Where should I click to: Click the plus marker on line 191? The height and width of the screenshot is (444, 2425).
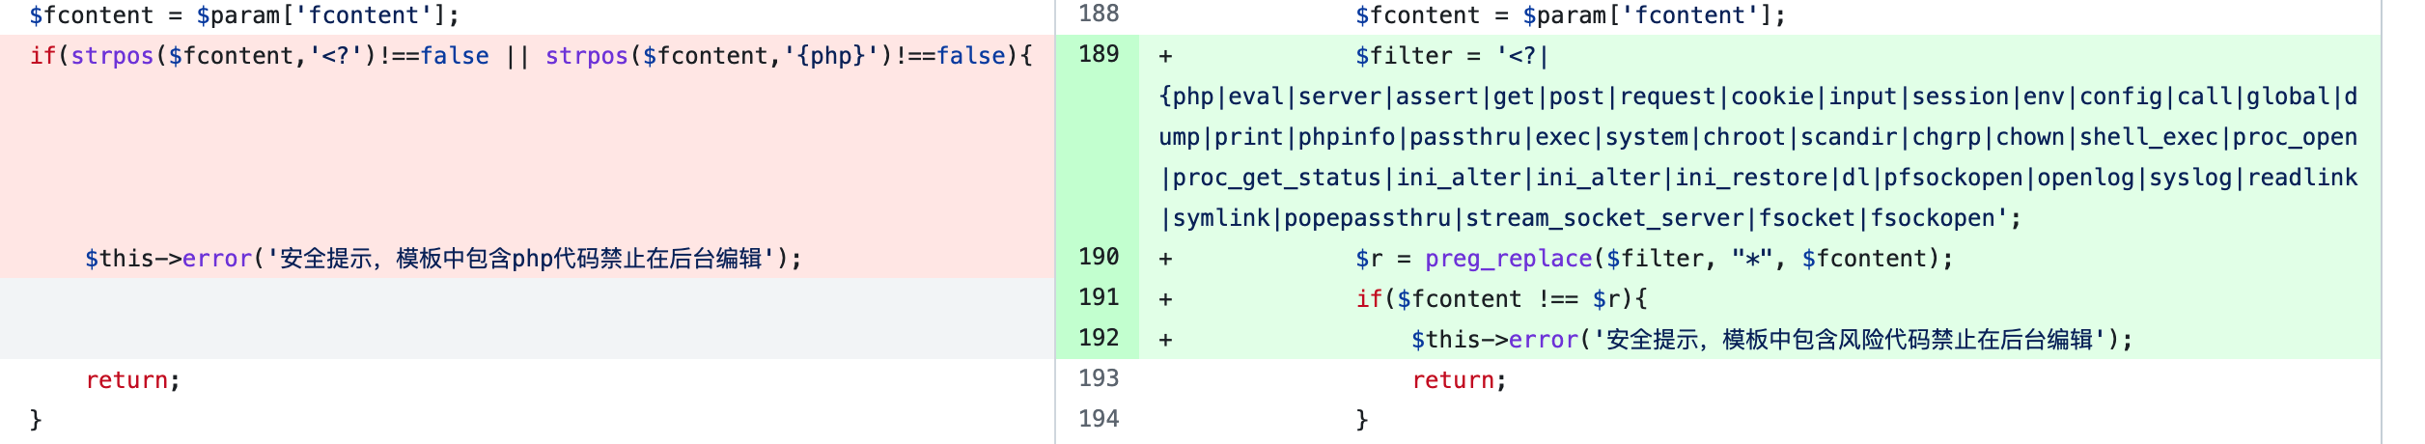pyautogui.click(x=1165, y=299)
